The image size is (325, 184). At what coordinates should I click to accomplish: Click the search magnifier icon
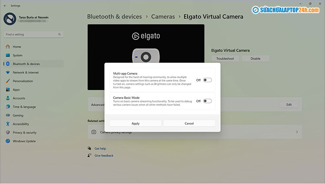click(59, 34)
